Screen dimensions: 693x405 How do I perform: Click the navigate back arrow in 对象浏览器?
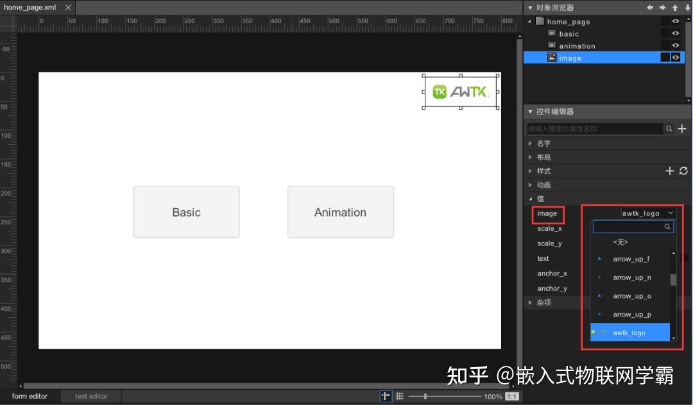click(x=650, y=7)
